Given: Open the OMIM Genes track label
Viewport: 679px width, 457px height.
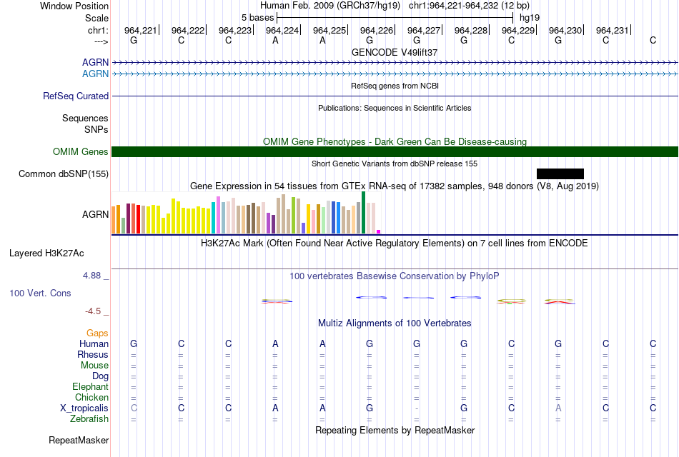Looking at the screenshot, I should click(81, 152).
